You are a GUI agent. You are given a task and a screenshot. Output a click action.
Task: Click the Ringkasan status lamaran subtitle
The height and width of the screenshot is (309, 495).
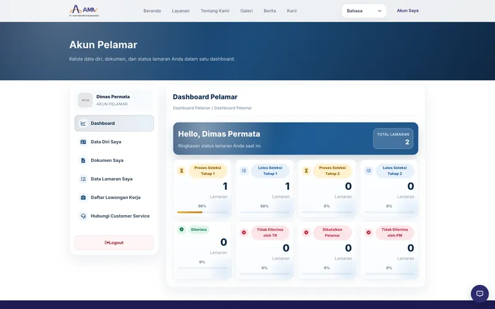pyautogui.click(x=220, y=146)
